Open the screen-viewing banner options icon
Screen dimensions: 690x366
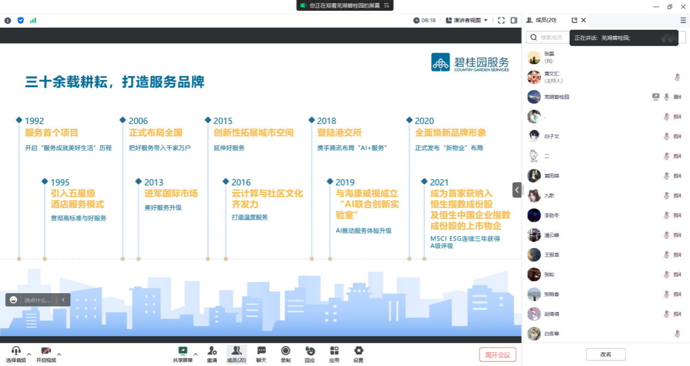coord(386,5)
